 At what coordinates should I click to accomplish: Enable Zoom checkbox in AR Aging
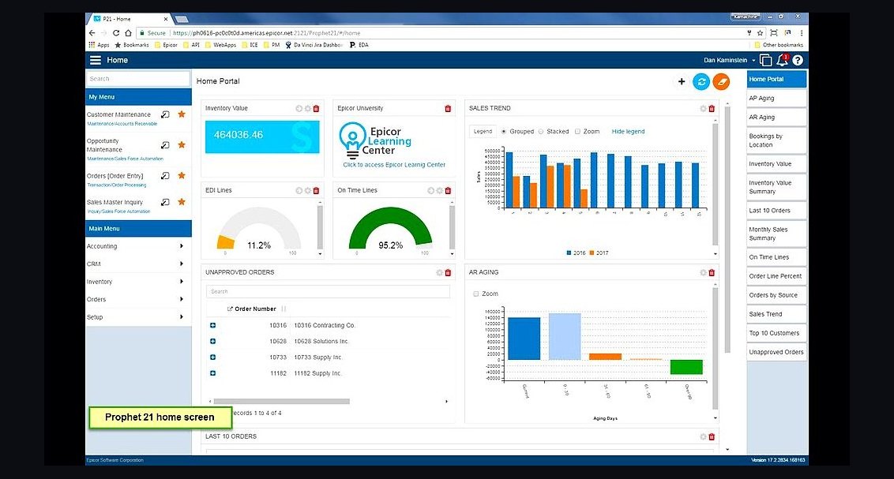476,294
